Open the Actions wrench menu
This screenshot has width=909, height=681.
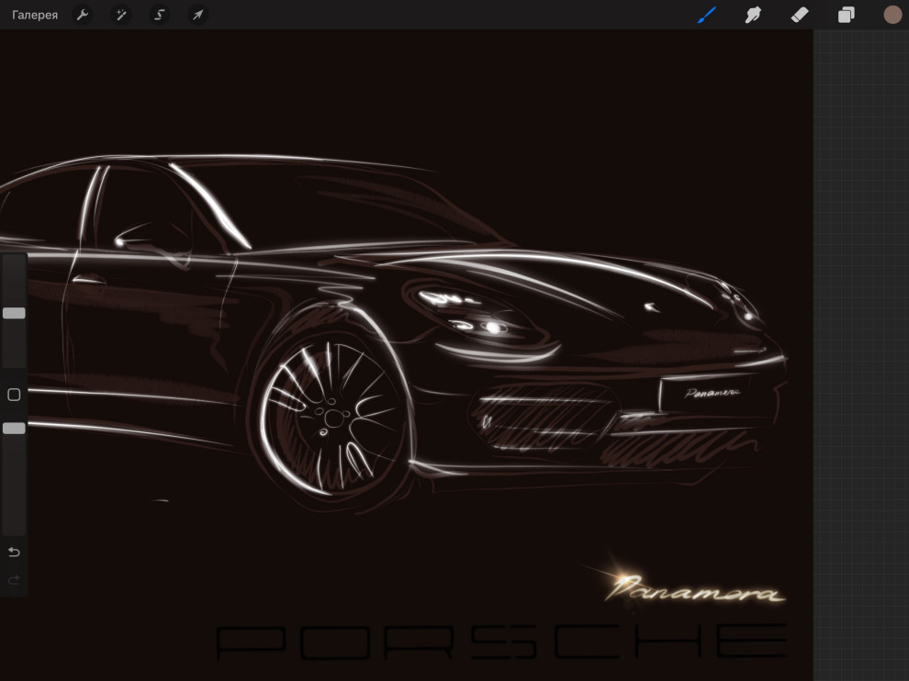[82, 15]
